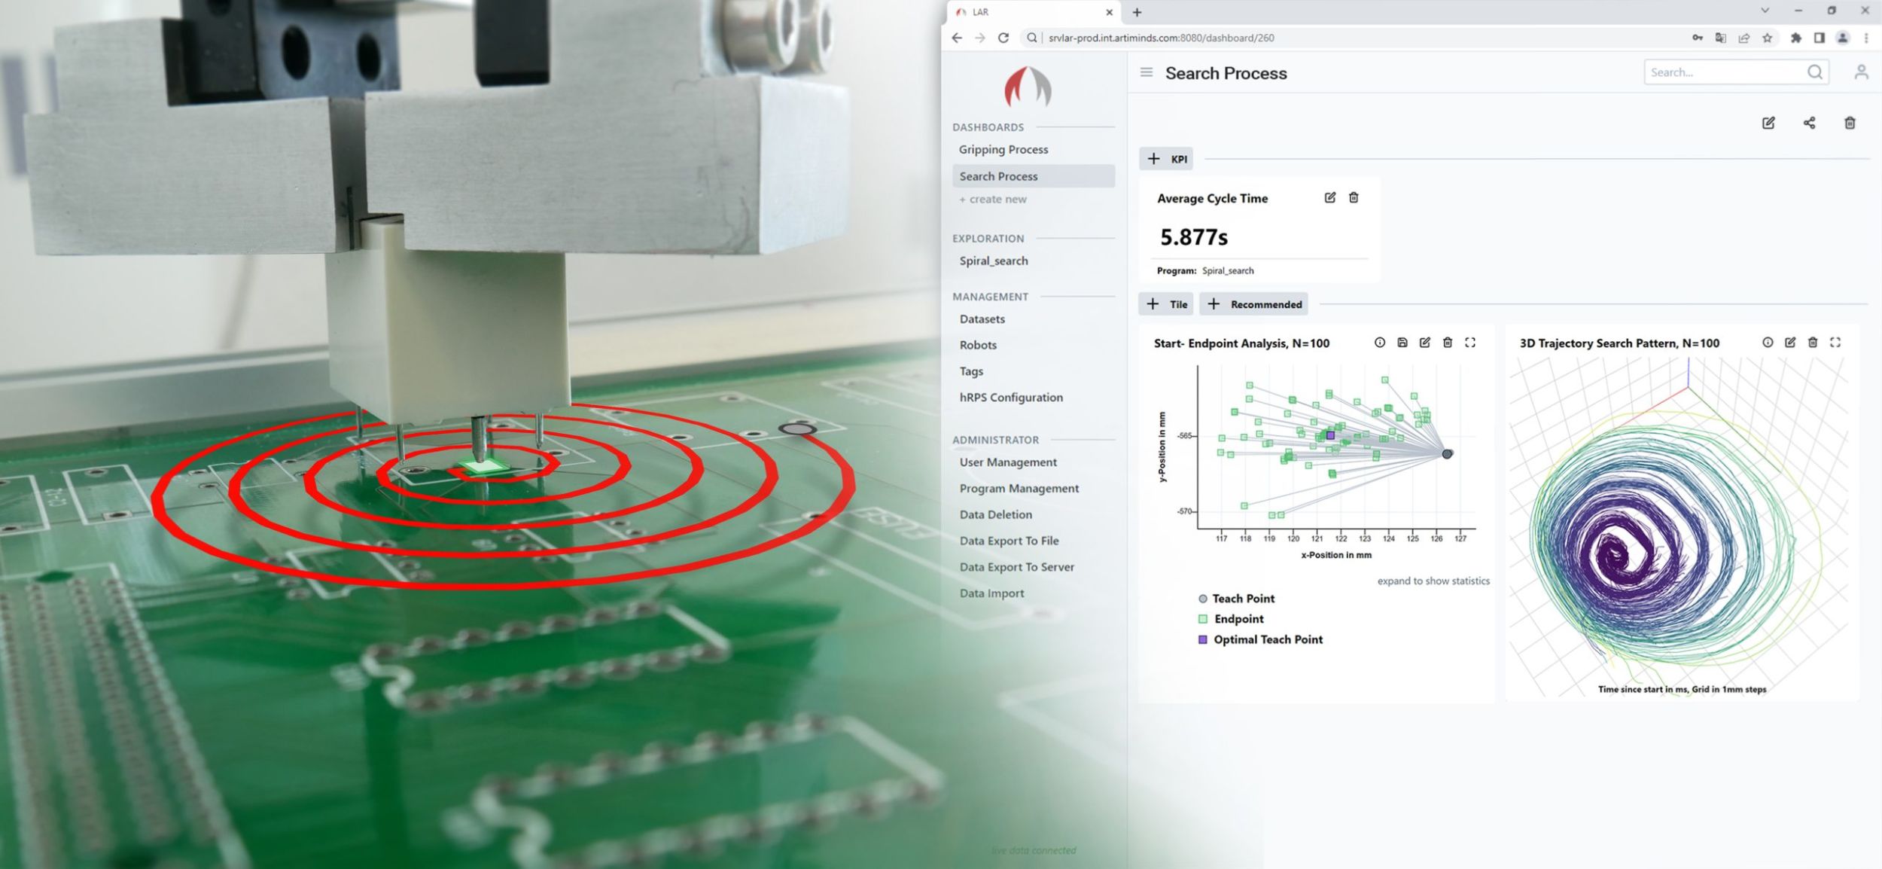Click the dashboard Search input field
Image resolution: width=1882 pixels, height=869 pixels.
(x=1724, y=72)
